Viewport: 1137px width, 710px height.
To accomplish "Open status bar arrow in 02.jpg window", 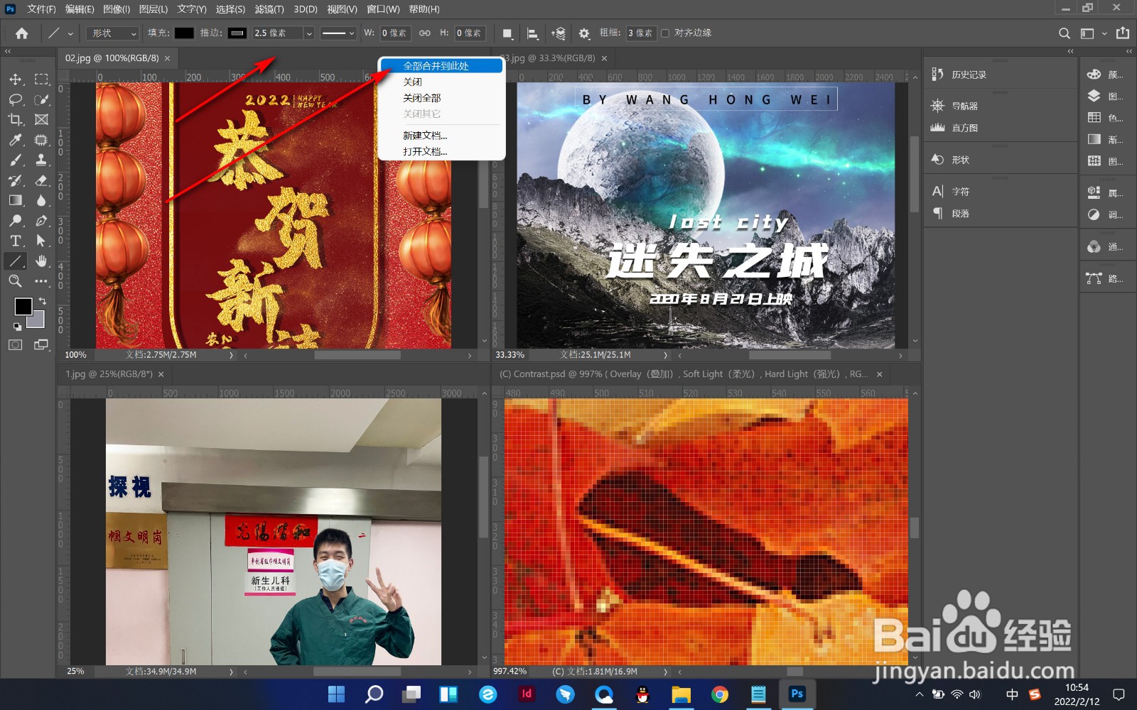I will (x=232, y=354).
